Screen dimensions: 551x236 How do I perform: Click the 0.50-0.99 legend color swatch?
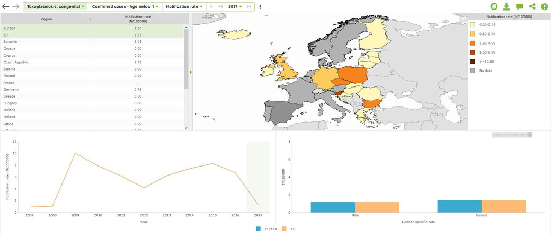coord(473,34)
